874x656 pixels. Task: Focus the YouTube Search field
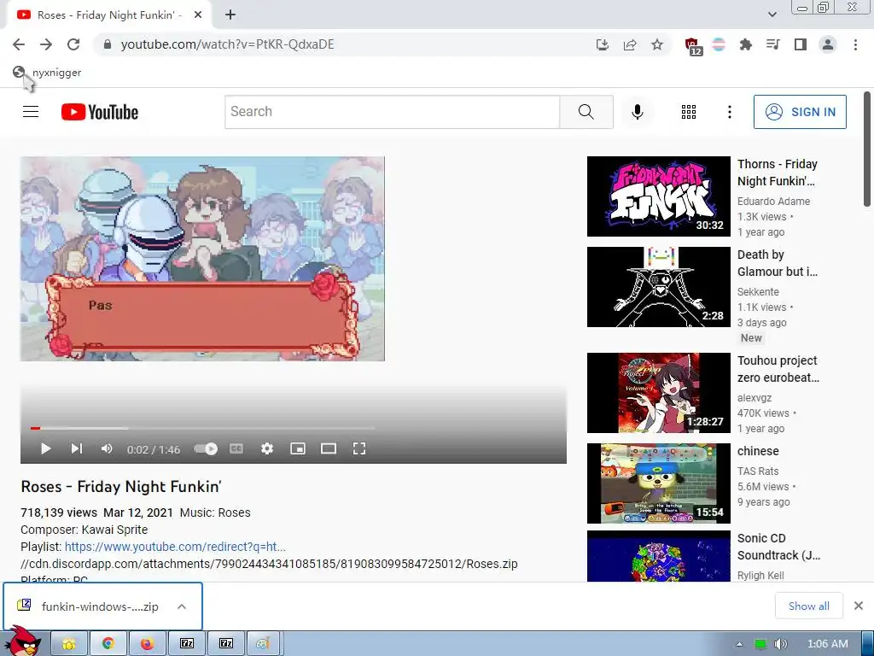click(393, 112)
